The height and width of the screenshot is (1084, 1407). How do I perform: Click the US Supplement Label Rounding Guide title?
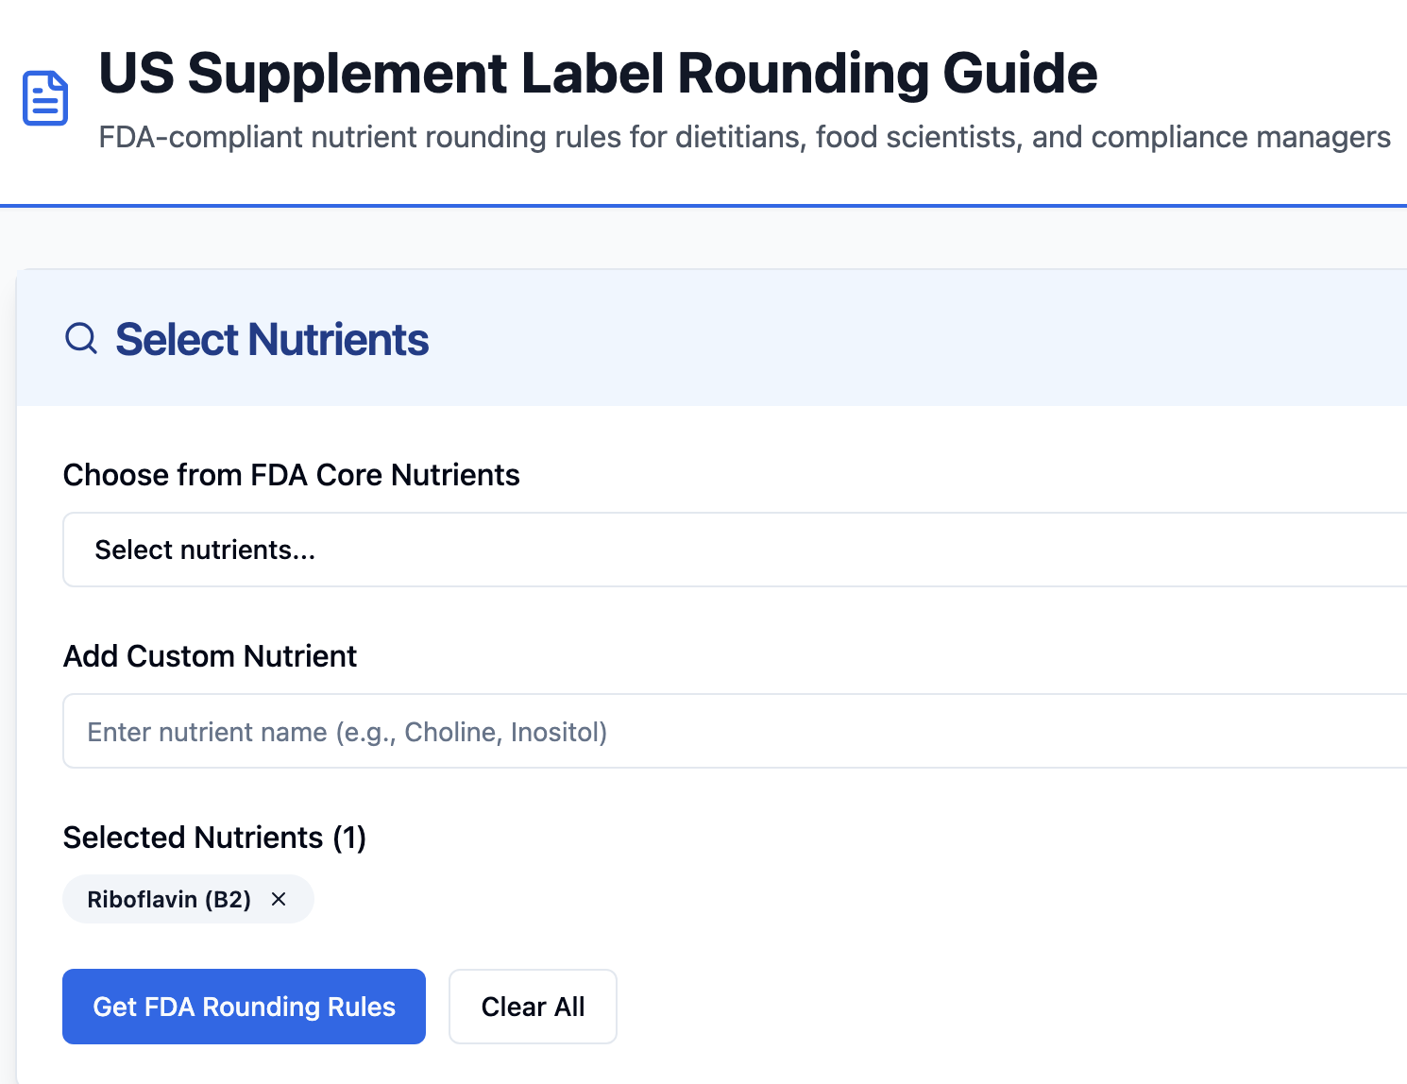coord(598,74)
